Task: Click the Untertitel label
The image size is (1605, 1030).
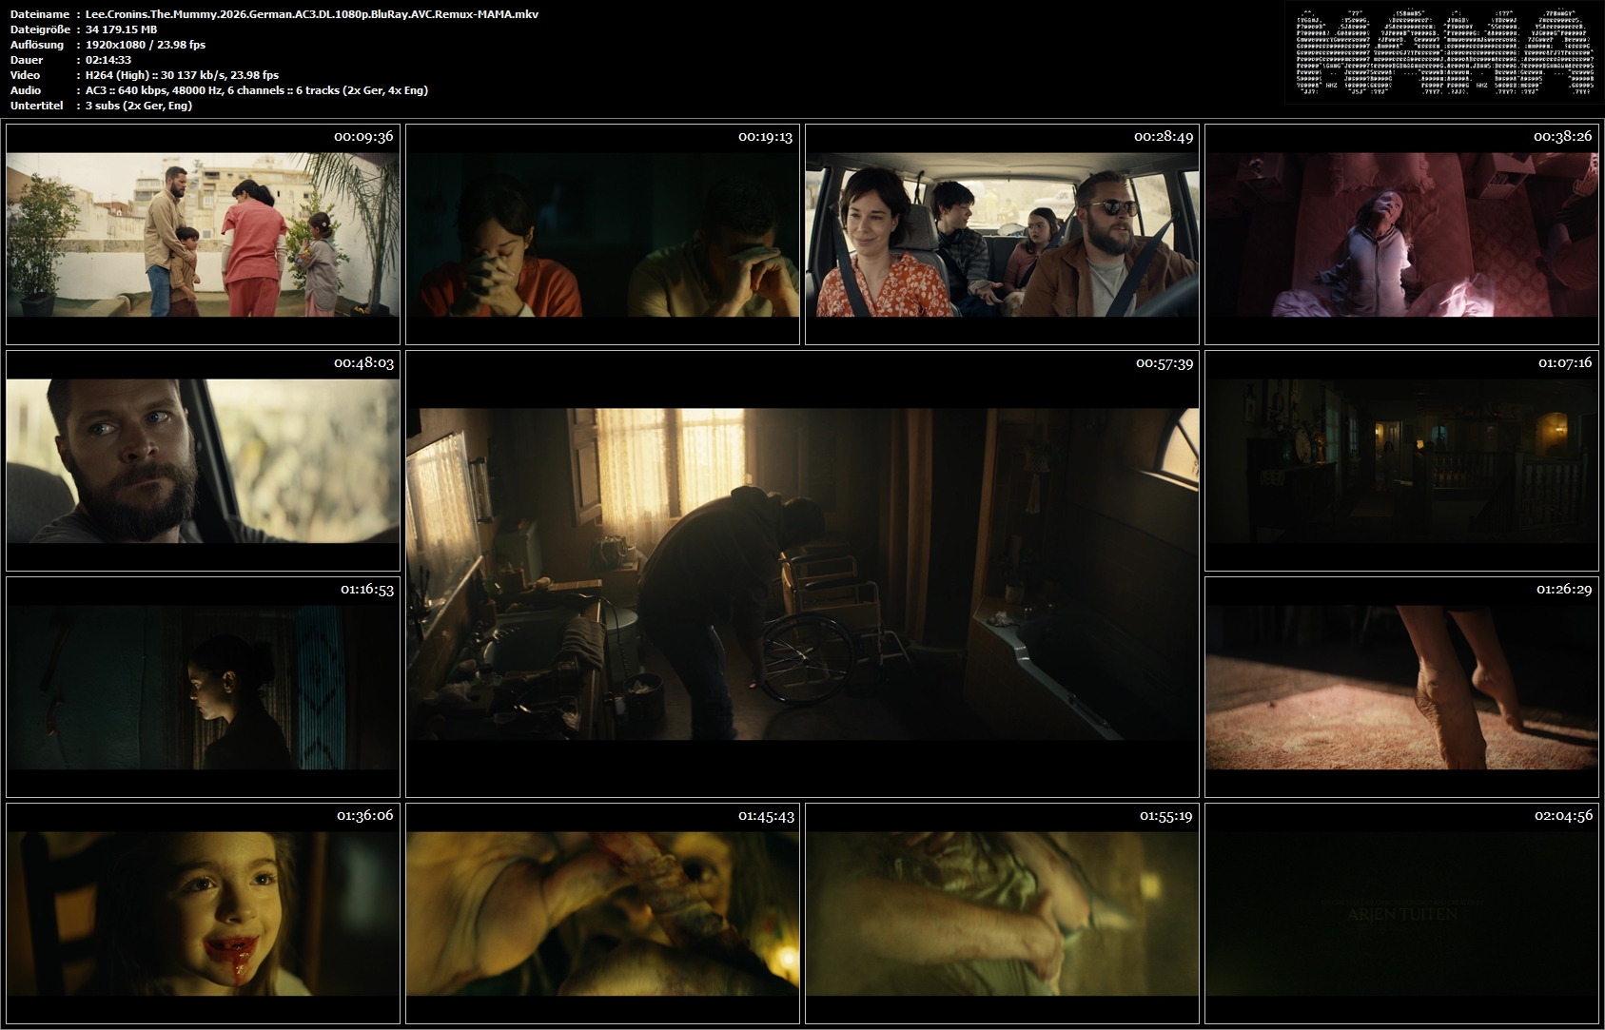Action: coord(35,106)
